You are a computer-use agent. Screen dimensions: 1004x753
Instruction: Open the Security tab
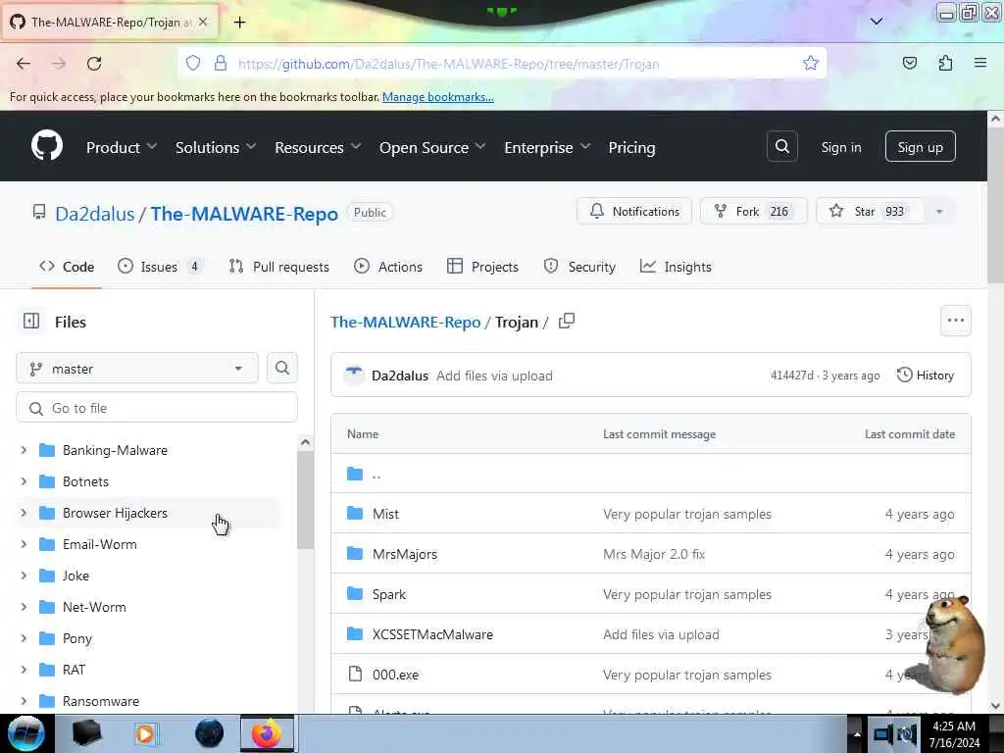pyautogui.click(x=578, y=267)
